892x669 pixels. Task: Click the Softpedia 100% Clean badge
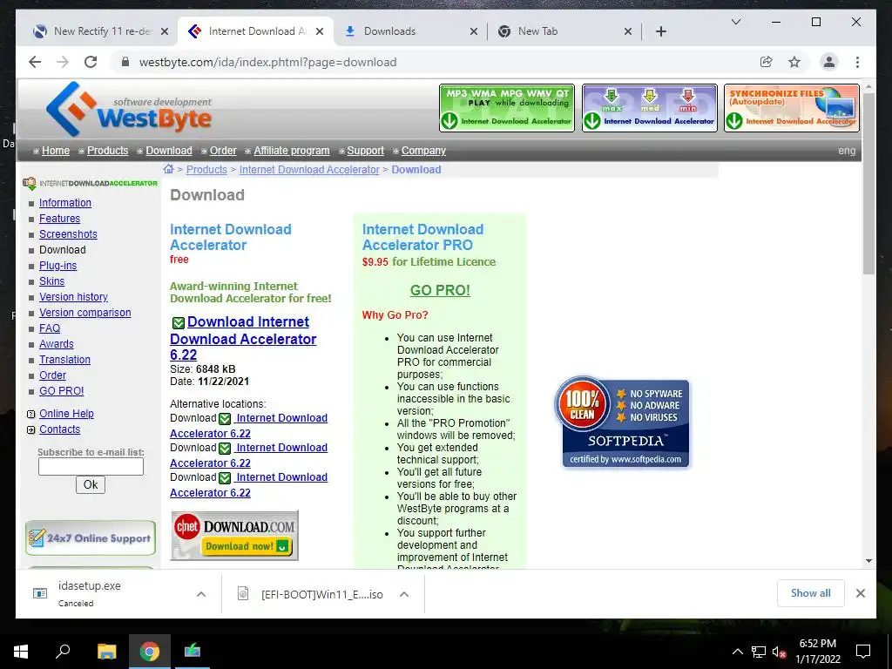pyautogui.click(x=622, y=422)
